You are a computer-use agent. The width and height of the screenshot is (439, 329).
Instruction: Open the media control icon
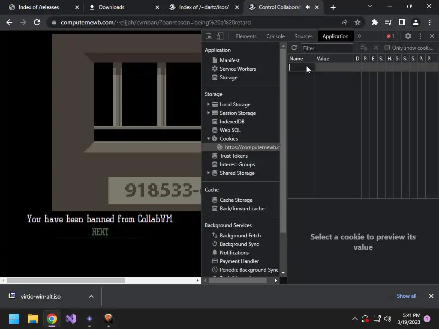click(388, 22)
